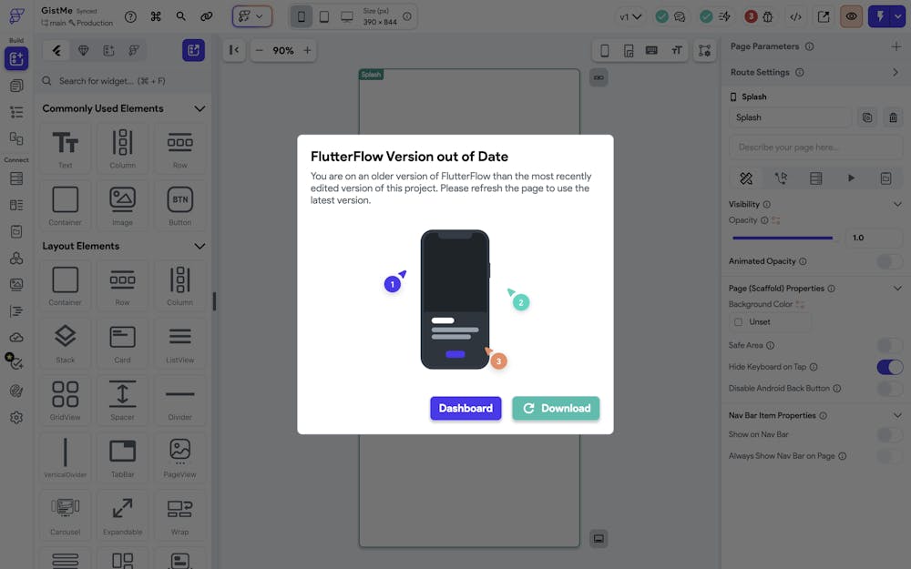Screen dimensions: 911x569
Task: Adjust the Opacity slider
Action: (x=783, y=238)
